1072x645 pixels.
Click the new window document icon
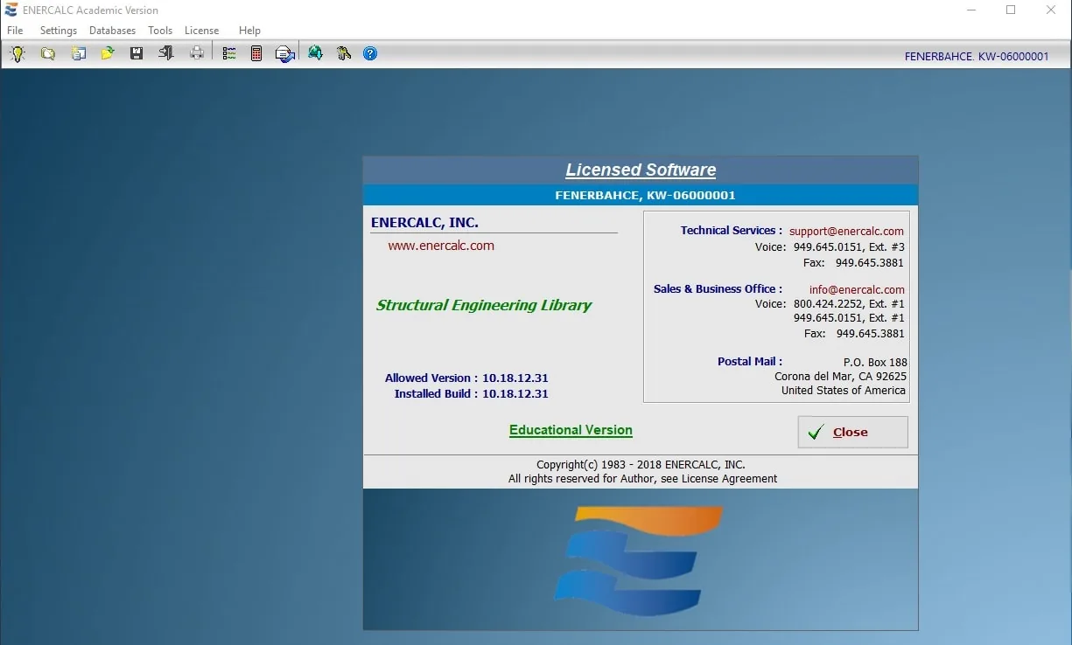(x=78, y=54)
